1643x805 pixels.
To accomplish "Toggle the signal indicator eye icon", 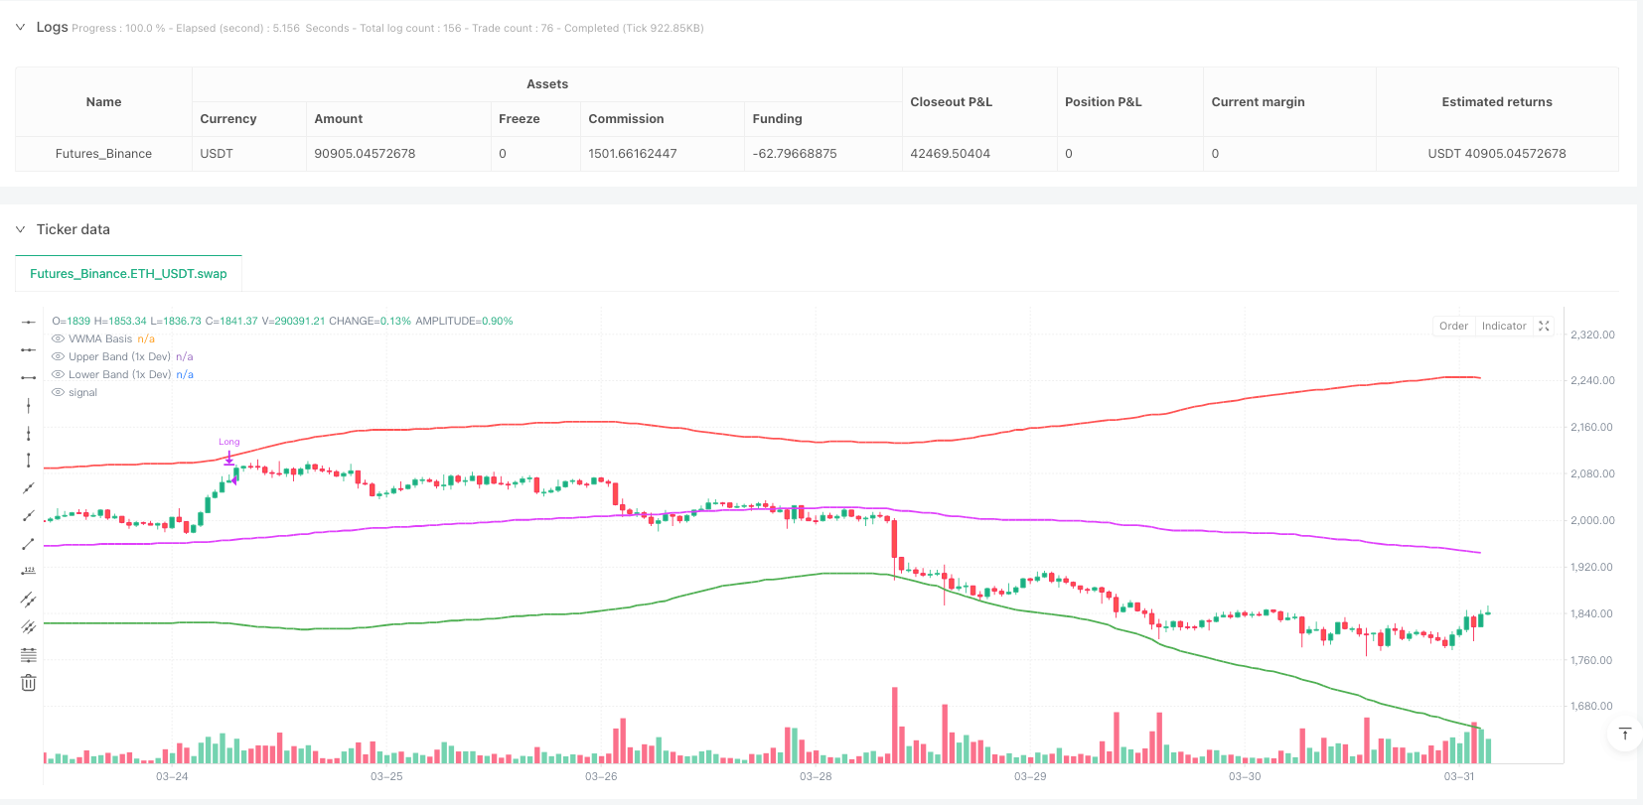I will point(58,392).
